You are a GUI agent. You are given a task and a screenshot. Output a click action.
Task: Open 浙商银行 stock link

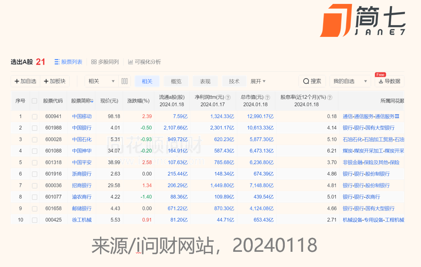(82, 174)
